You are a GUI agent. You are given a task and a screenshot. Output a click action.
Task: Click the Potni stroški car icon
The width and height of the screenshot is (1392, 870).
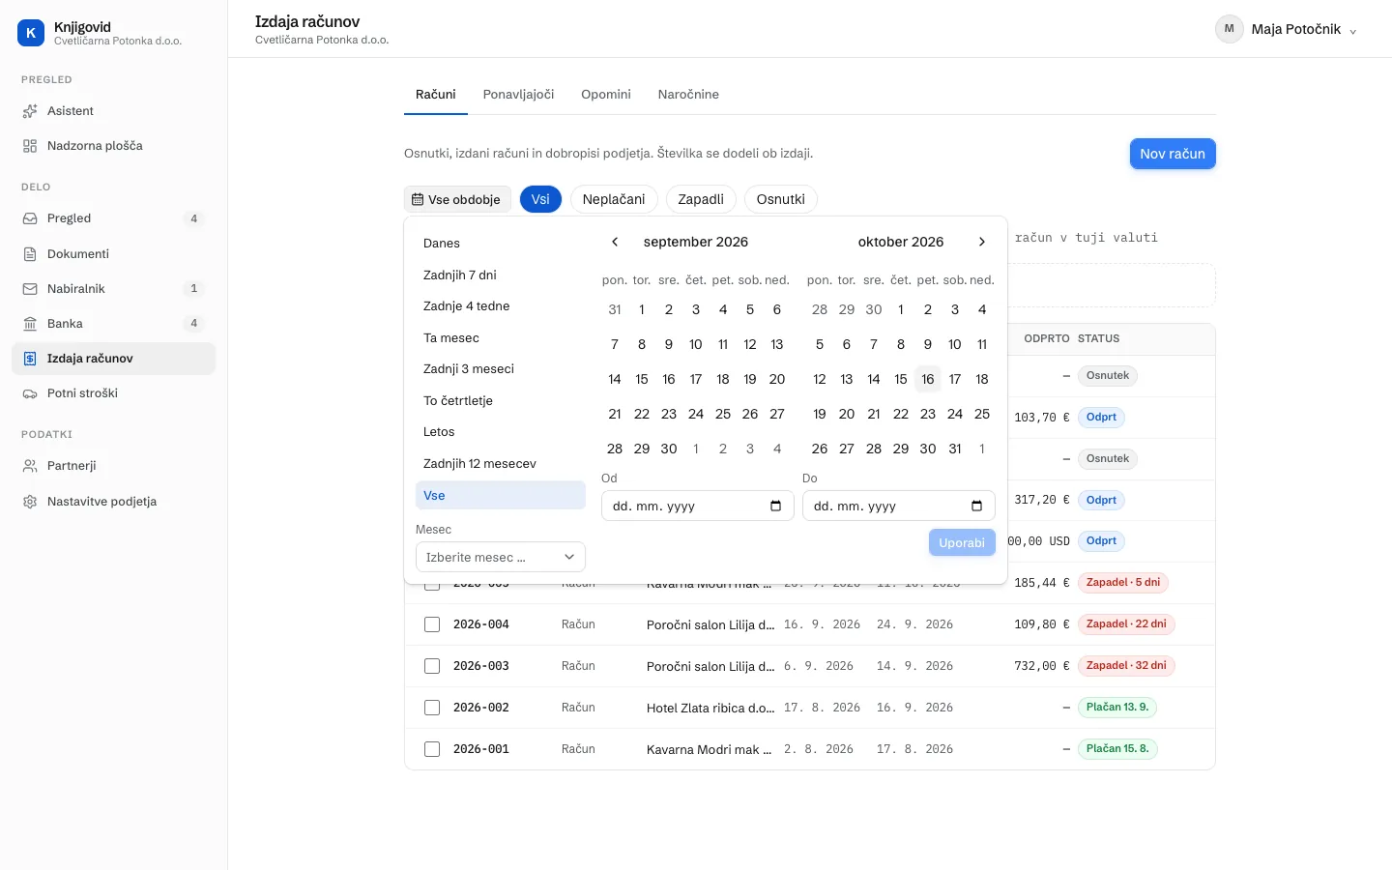[30, 393]
